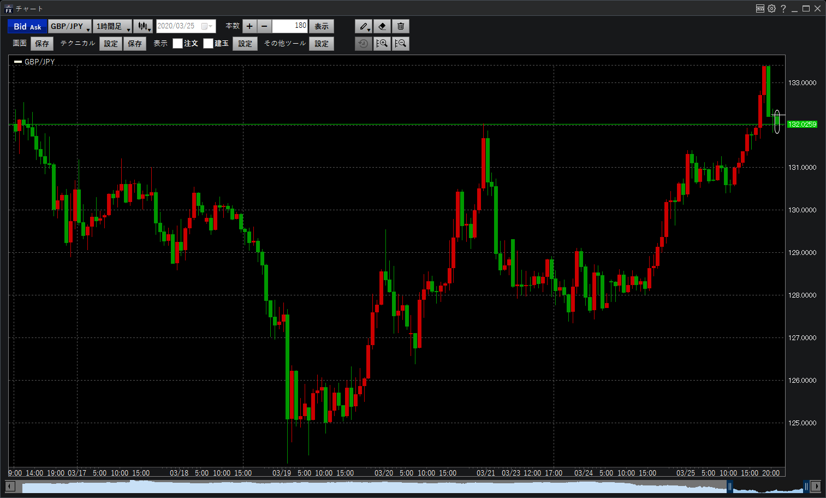The image size is (826, 498).
Task: Click the minus button to decrease bar count
Action: click(264, 26)
